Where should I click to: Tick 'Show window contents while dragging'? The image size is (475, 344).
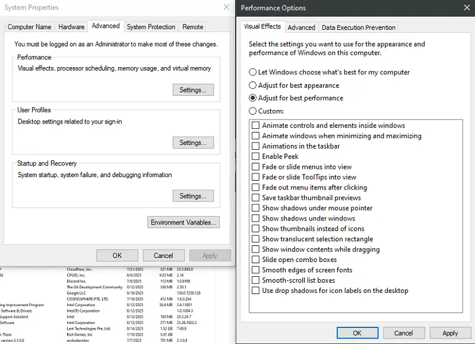click(x=256, y=250)
